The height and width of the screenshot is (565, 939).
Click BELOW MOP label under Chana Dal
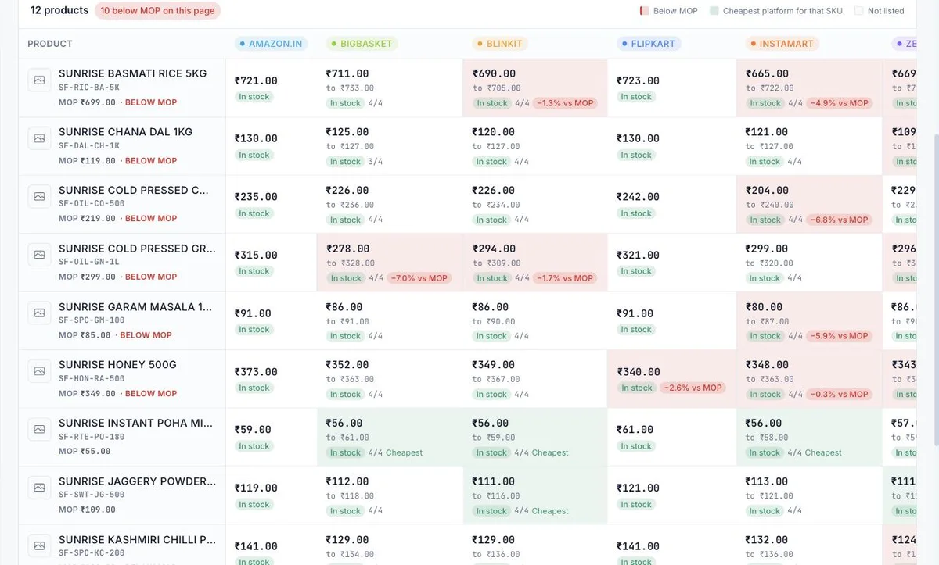(x=151, y=161)
